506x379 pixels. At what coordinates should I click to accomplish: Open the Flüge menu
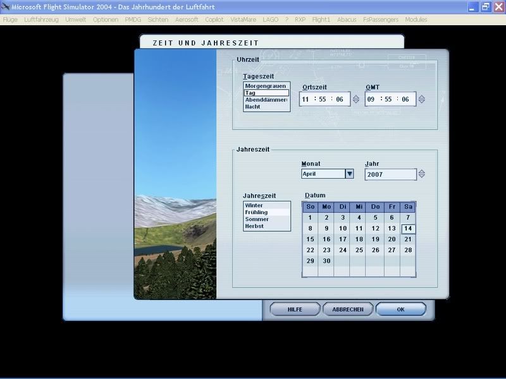coord(10,20)
